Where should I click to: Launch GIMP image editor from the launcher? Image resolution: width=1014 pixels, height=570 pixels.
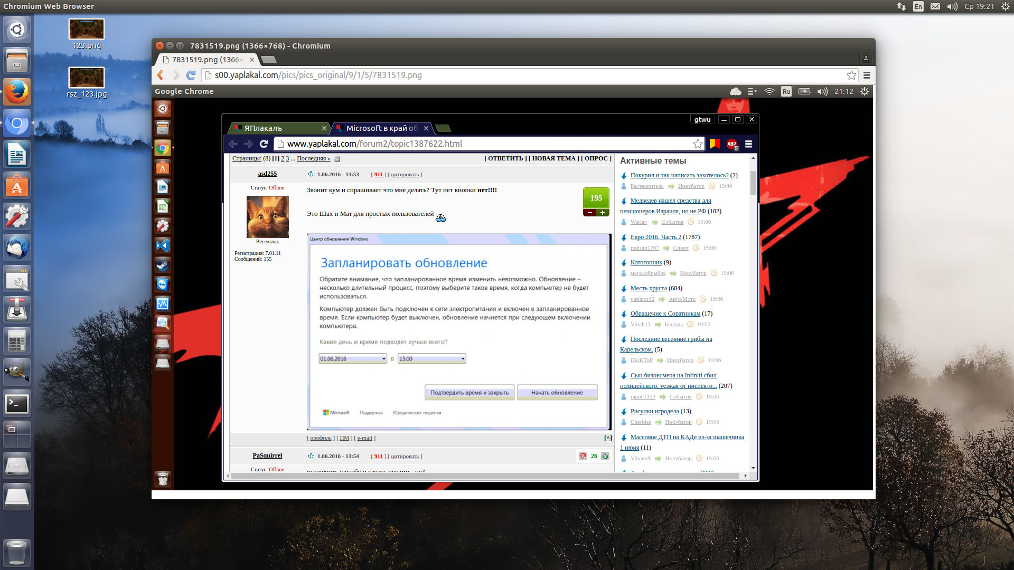pos(17,373)
